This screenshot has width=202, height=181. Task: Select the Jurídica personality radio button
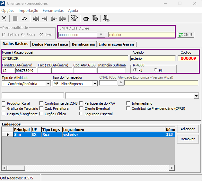click(4, 35)
